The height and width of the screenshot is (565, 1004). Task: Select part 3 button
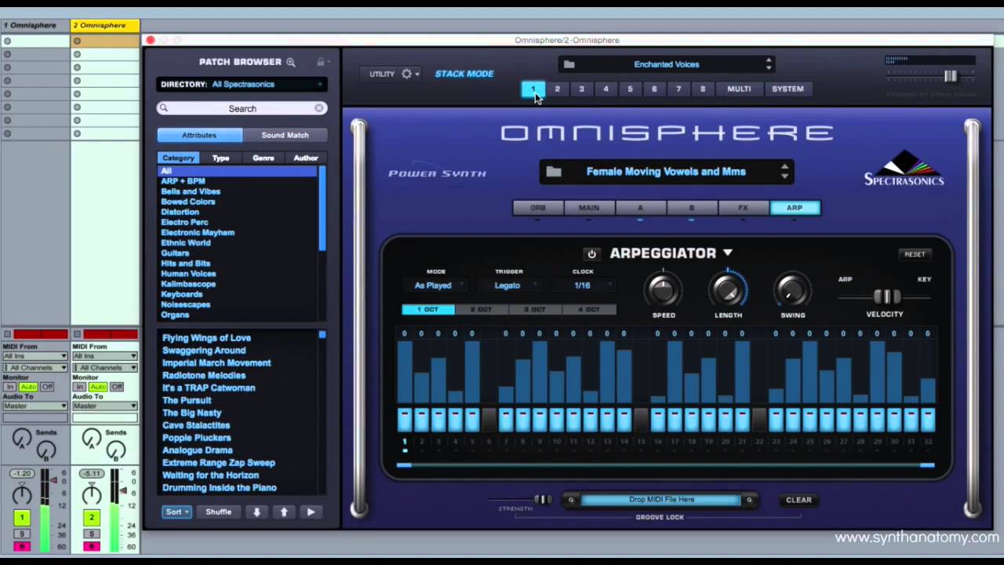(581, 89)
